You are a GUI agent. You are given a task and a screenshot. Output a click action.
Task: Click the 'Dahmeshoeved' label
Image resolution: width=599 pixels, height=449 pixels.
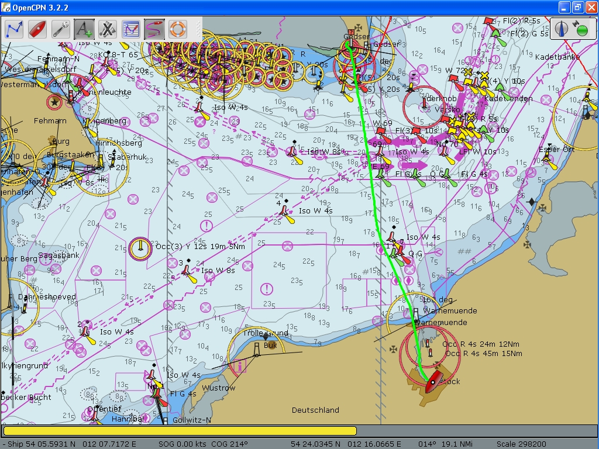(x=47, y=296)
